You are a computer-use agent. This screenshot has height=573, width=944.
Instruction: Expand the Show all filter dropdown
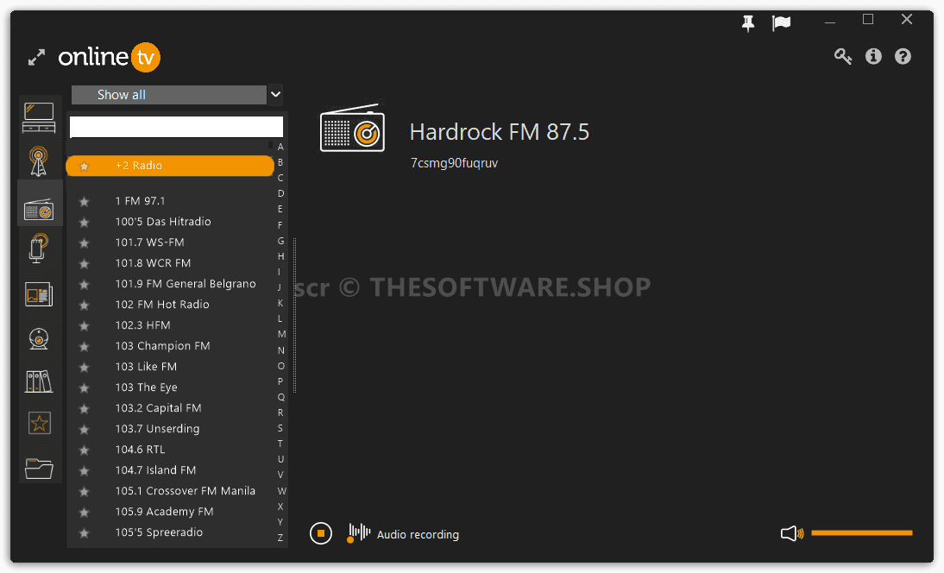276,95
